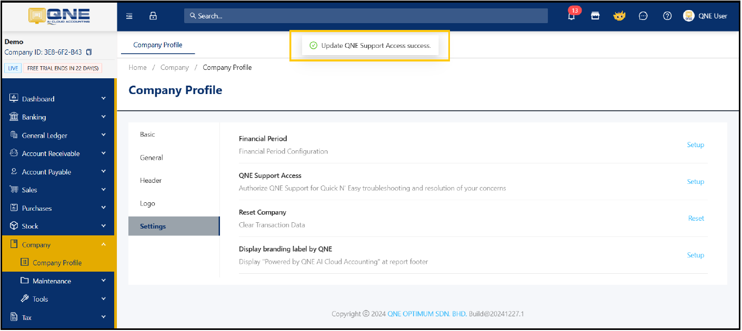742x331 pixels.
Task: Collapse the sidebar menu icon
Action: 129,16
